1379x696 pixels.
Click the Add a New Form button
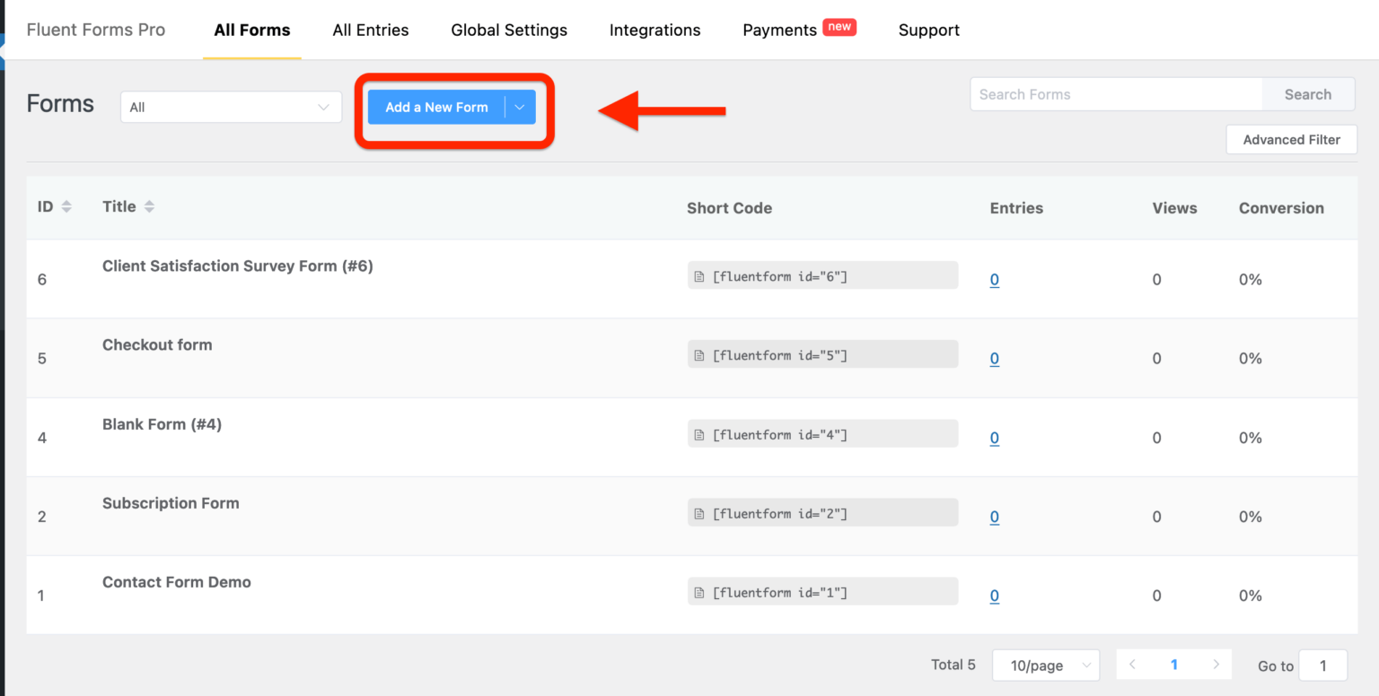(436, 107)
